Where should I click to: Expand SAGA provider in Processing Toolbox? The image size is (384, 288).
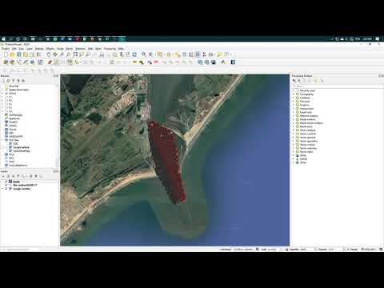click(294, 162)
